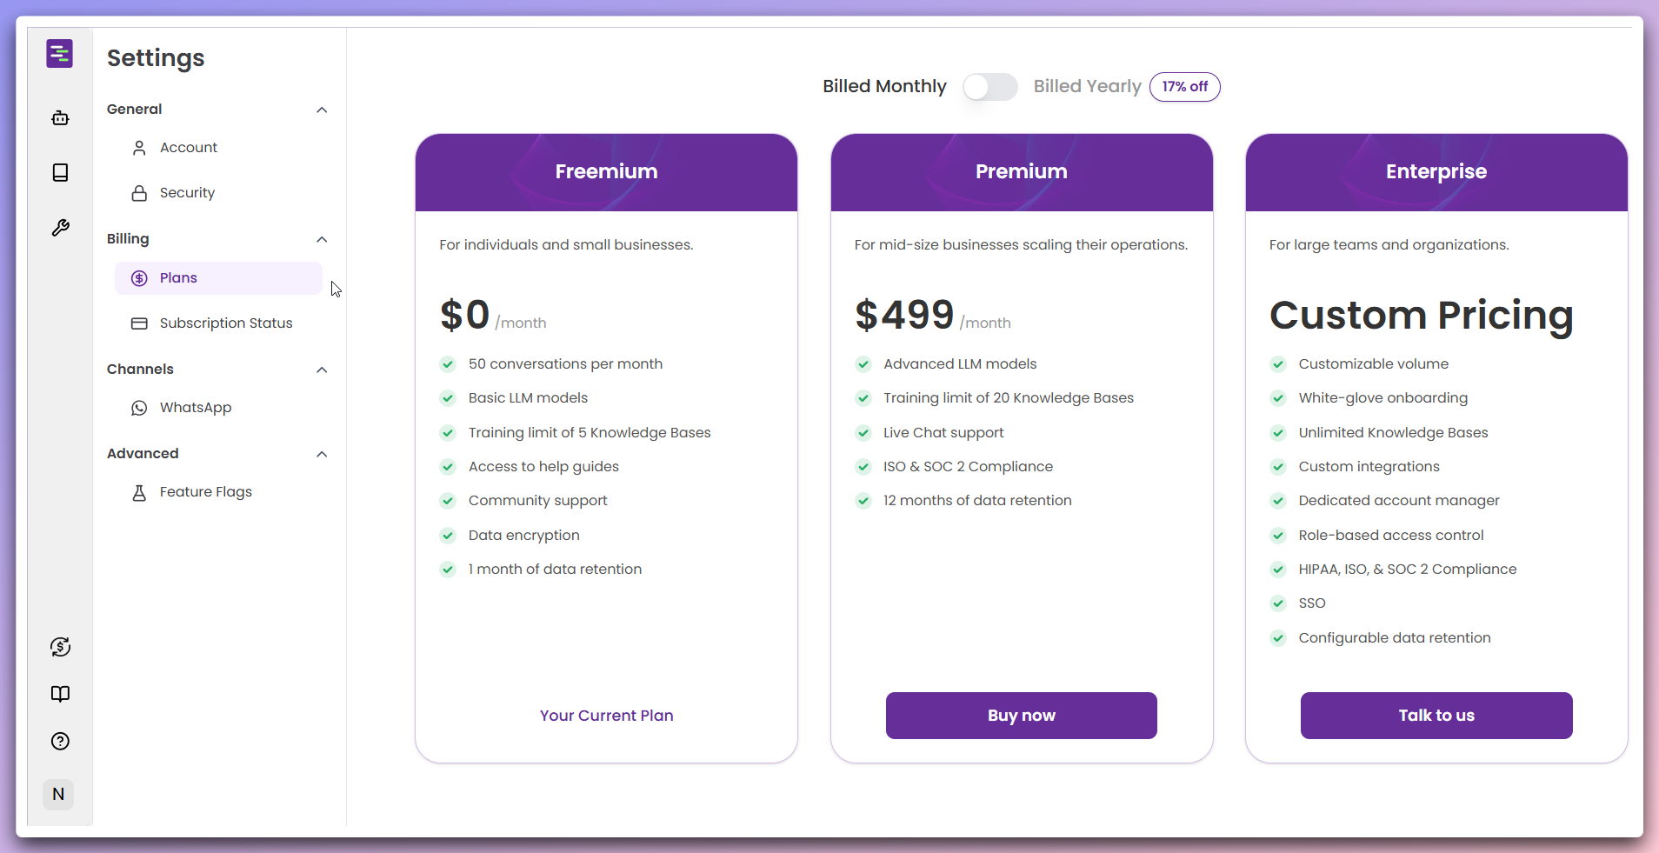Toggle billing from monthly to yearly

tap(989, 87)
